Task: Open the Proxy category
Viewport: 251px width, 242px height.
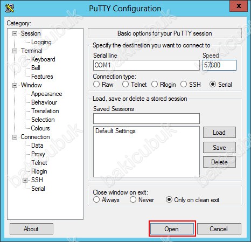Action: (x=38, y=154)
